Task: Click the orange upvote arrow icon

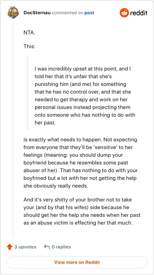Action: [10, 247]
